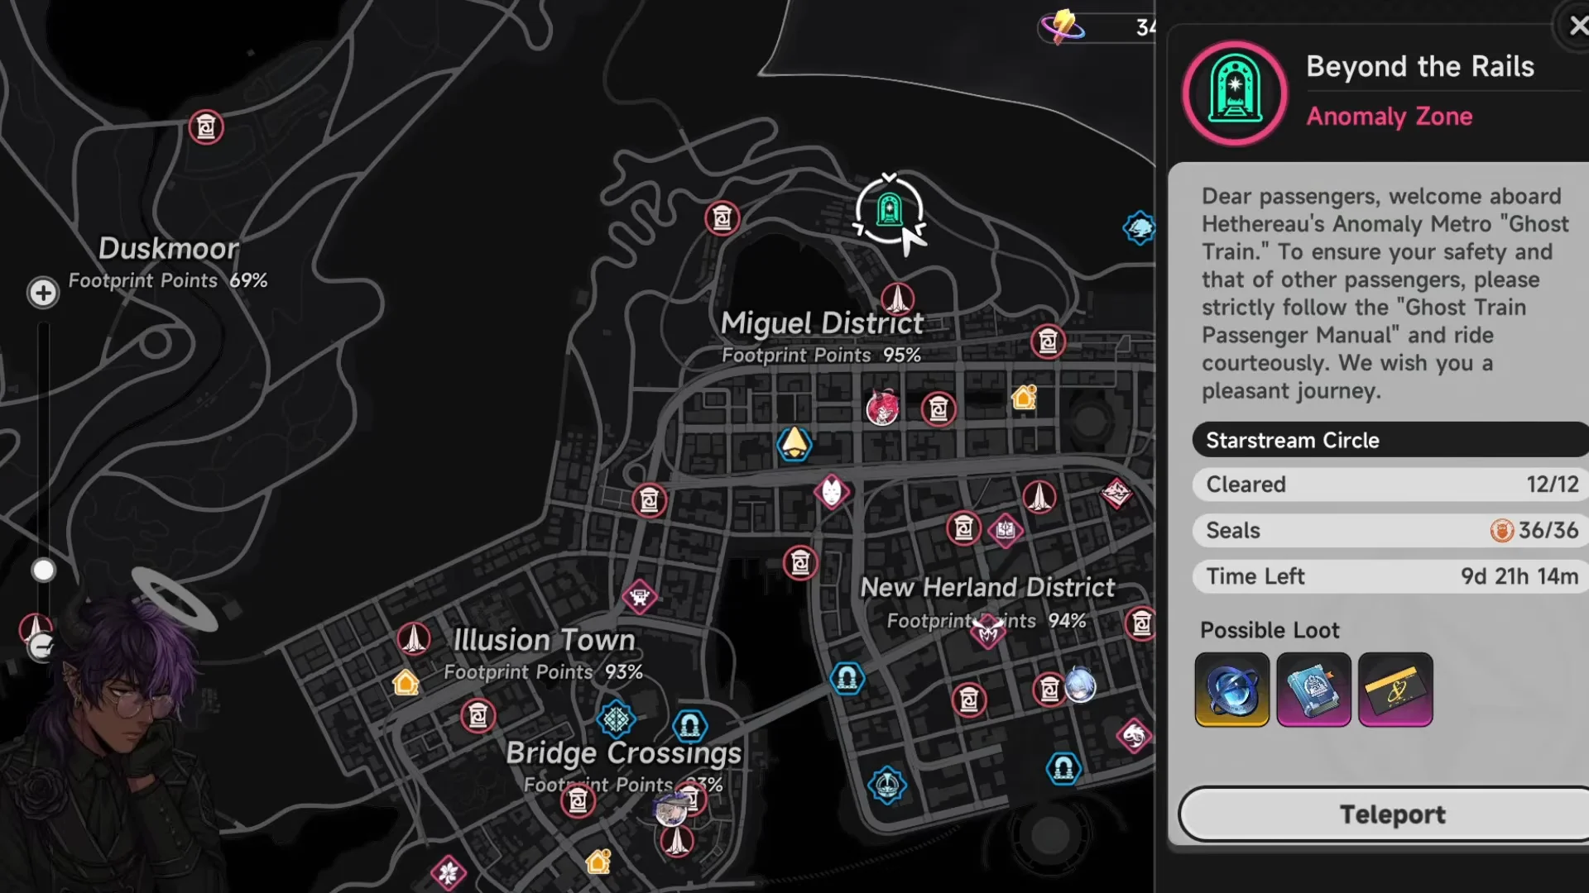Click the Cleared 12/12 row
Screen dimensions: 1589x893
click(1390, 485)
